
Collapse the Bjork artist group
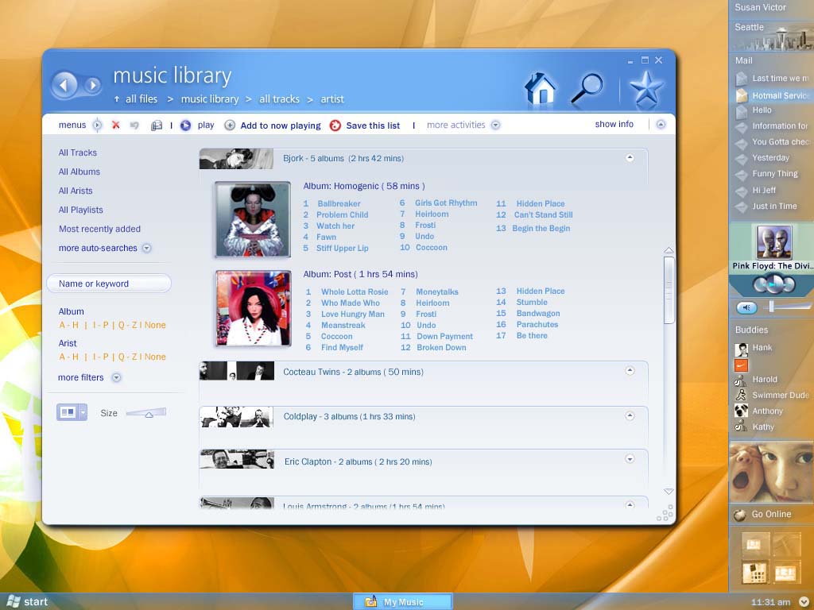coord(630,158)
